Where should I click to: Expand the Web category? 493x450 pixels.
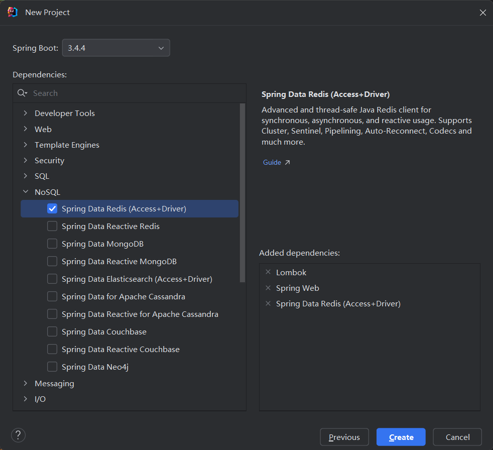tap(26, 129)
